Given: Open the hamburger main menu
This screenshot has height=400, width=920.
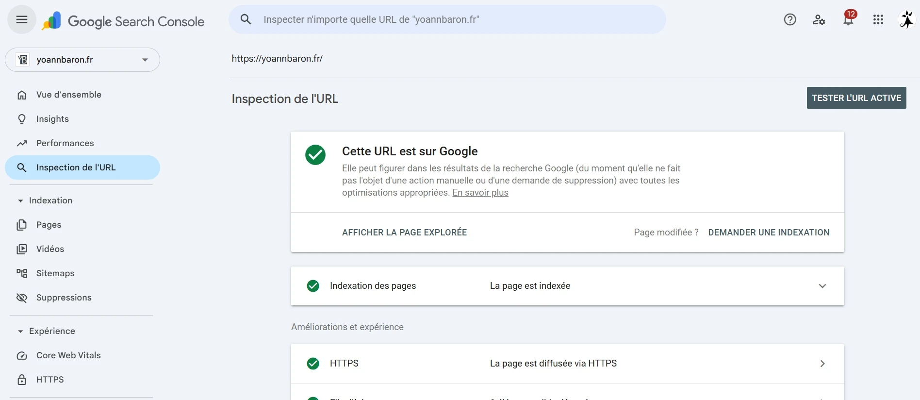Looking at the screenshot, I should [22, 19].
